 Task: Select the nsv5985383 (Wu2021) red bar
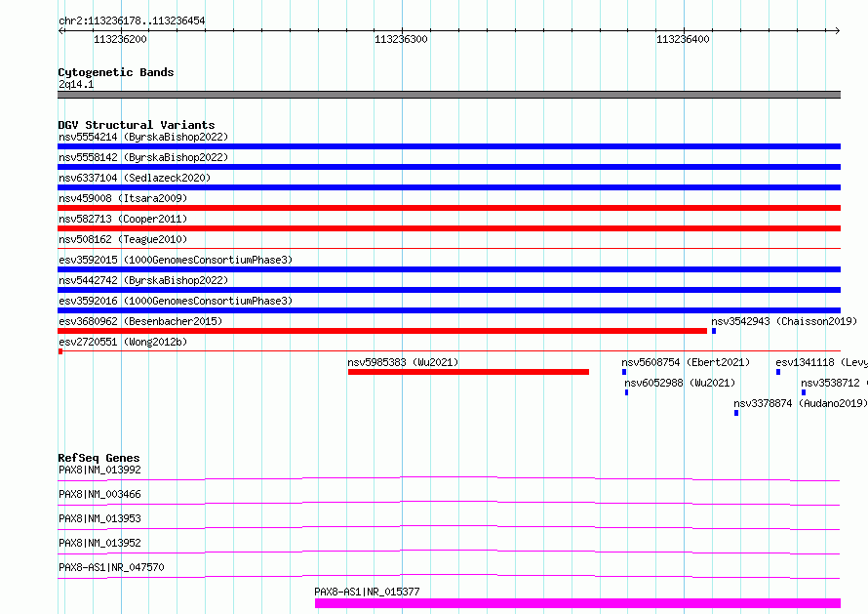coord(468,372)
